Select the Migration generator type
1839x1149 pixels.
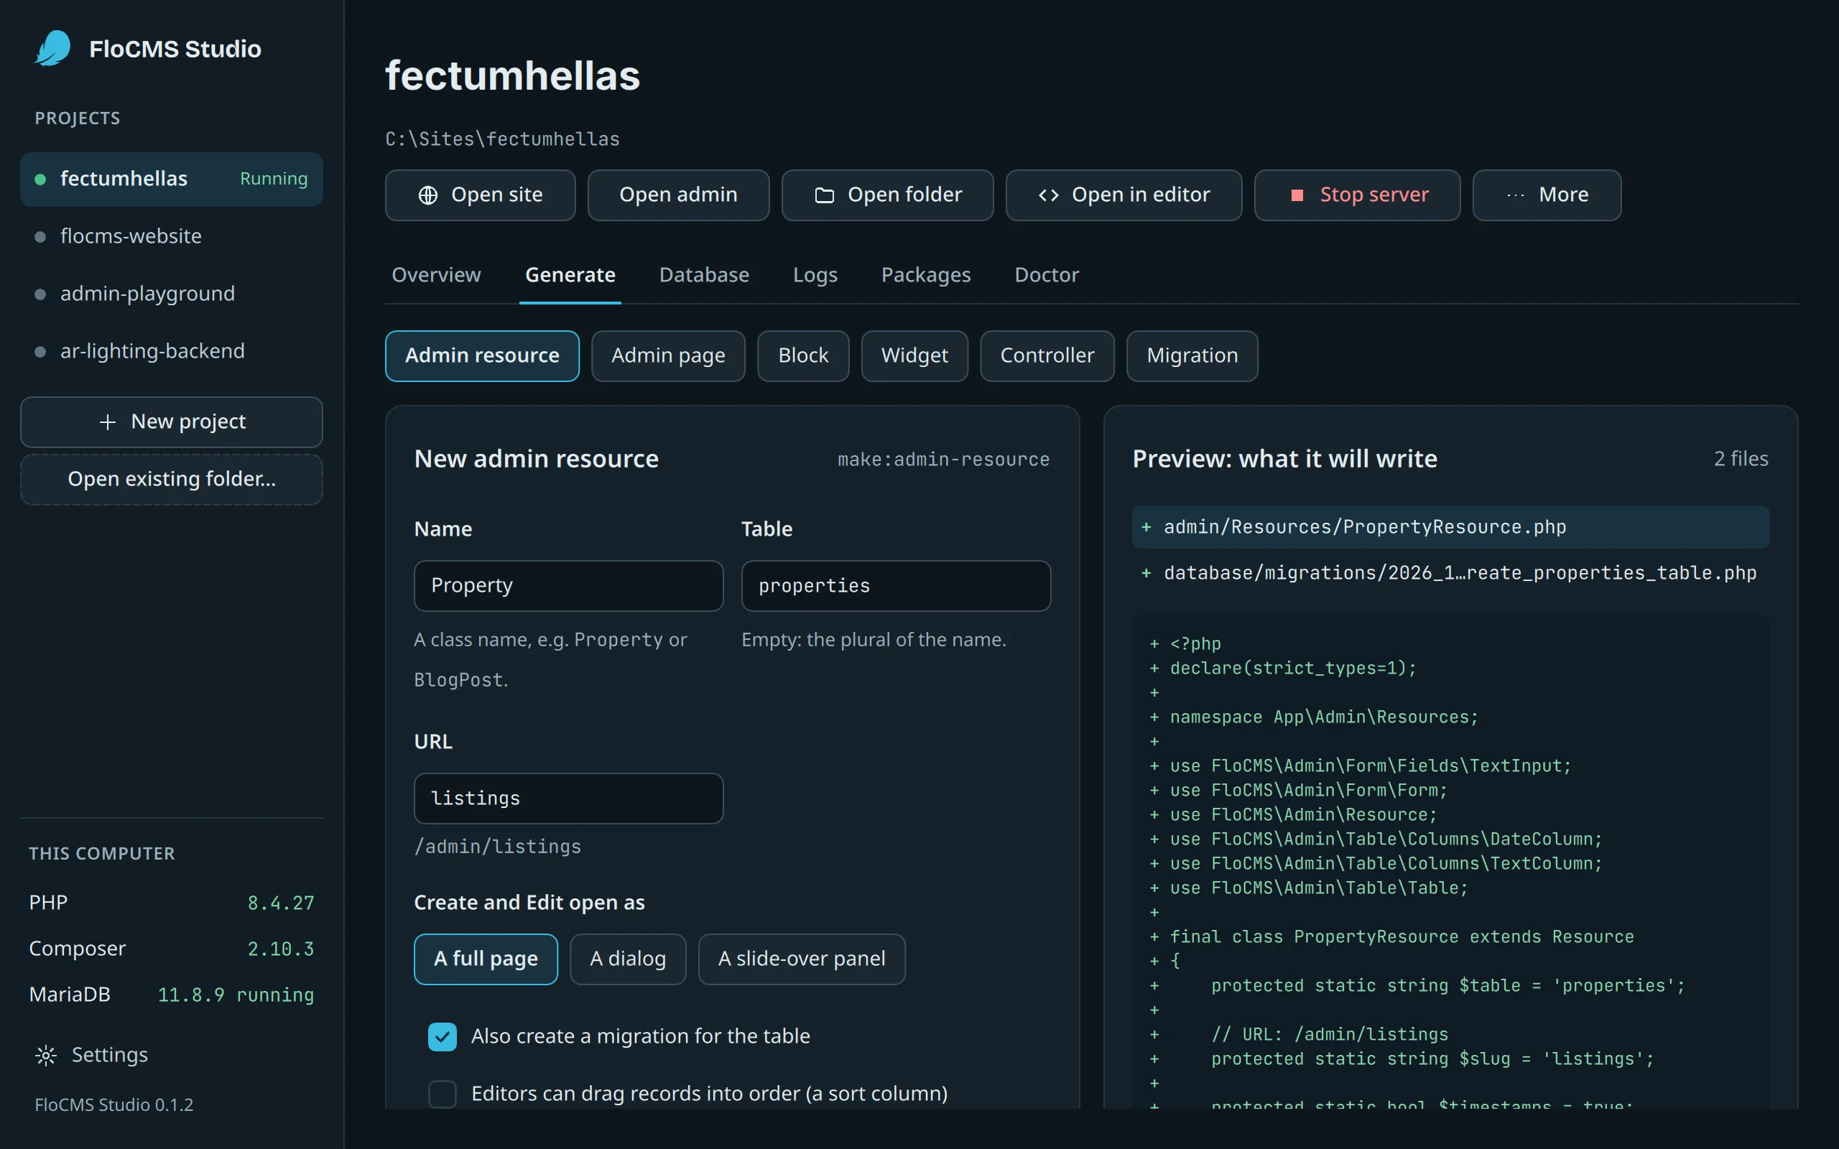tap(1192, 355)
